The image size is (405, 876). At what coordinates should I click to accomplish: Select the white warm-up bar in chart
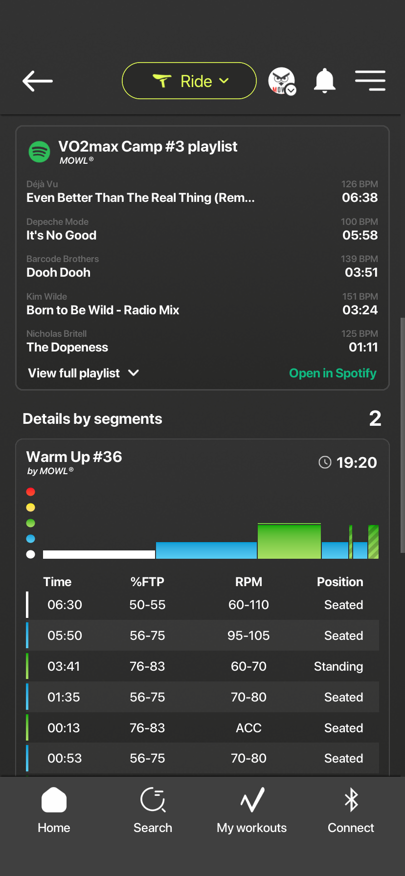point(99,554)
